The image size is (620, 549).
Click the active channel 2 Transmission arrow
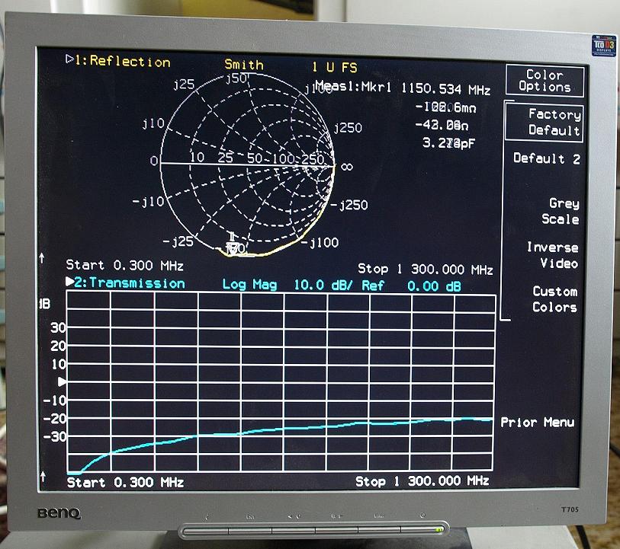(x=70, y=282)
